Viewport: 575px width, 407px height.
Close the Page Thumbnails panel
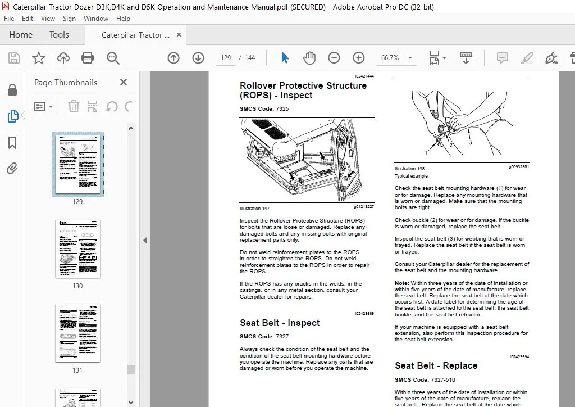pyautogui.click(x=124, y=82)
